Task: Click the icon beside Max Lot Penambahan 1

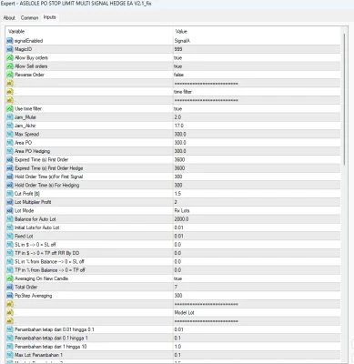Action: tap(10, 355)
